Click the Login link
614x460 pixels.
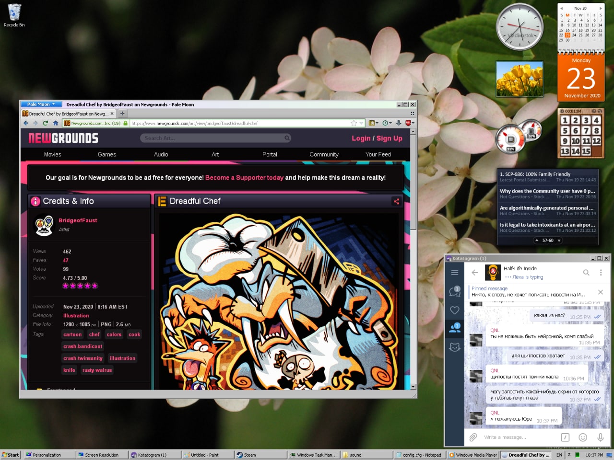(361, 138)
